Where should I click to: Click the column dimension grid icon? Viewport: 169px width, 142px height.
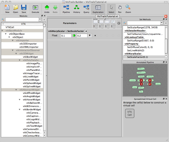(95, 21)
